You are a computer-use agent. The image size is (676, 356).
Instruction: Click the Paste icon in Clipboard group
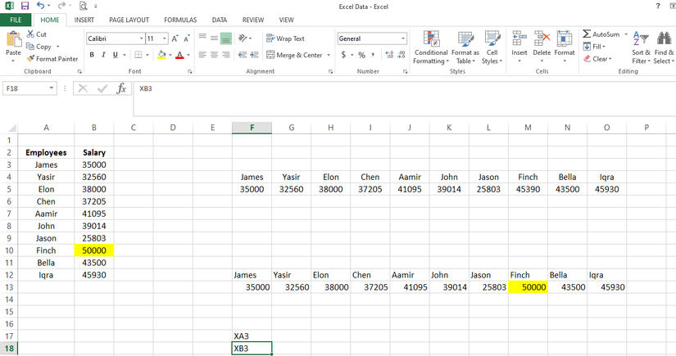click(13, 42)
